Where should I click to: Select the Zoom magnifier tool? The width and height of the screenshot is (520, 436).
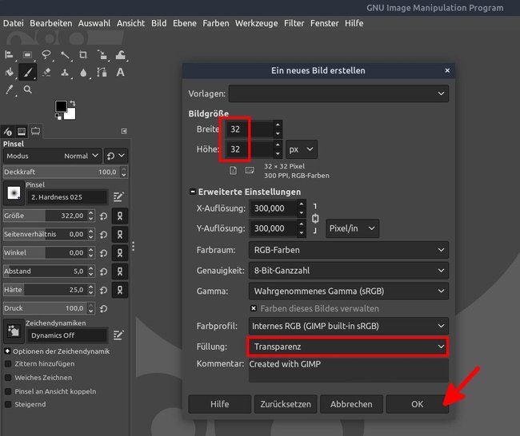click(x=27, y=89)
